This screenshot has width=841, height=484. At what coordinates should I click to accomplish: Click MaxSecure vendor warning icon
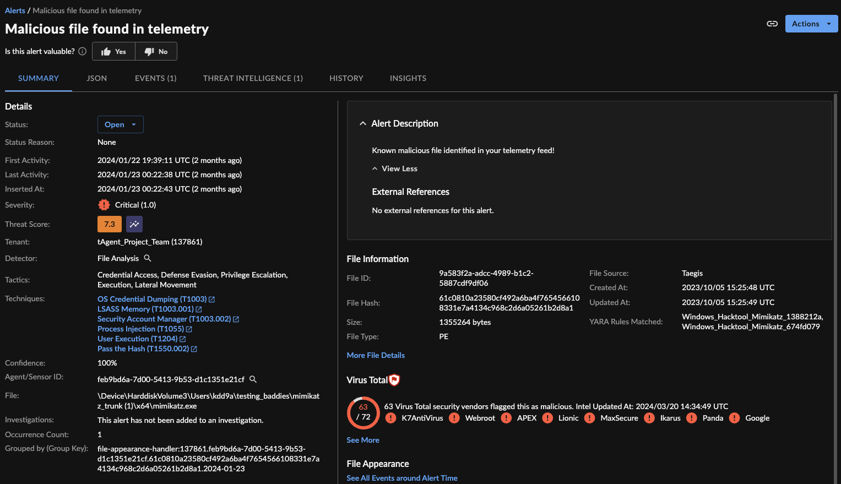point(589,418)
